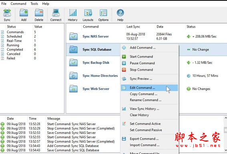Choose Import Command ... menu entry
The image size is (227, 154).
click(150, 145)
